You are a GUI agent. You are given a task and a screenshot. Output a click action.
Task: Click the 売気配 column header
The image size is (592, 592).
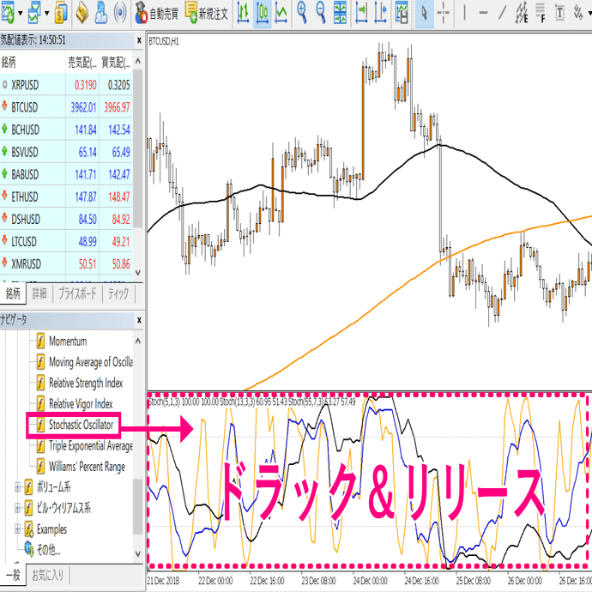pyautogui.click(x=82, y=62)
